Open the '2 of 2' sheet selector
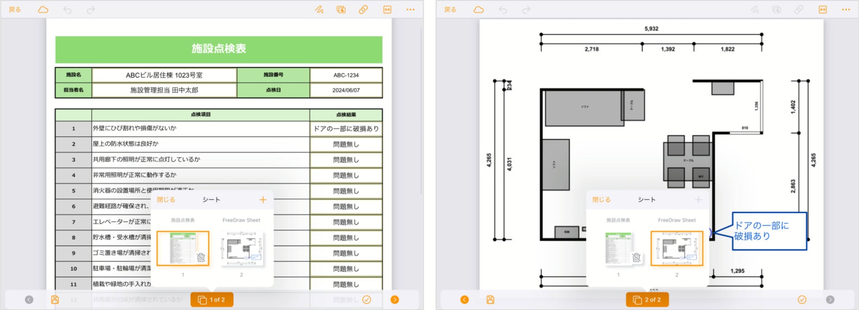This screenshot has width=859, height=310. click(647, 300)
